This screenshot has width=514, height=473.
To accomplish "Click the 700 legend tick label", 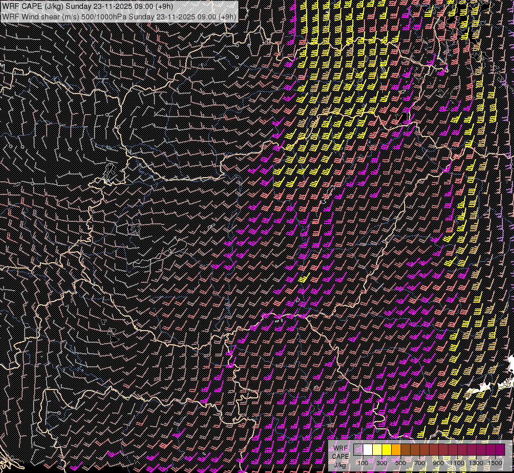I will 419,462.
